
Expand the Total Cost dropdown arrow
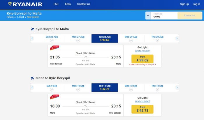click(x=148, y=16)
